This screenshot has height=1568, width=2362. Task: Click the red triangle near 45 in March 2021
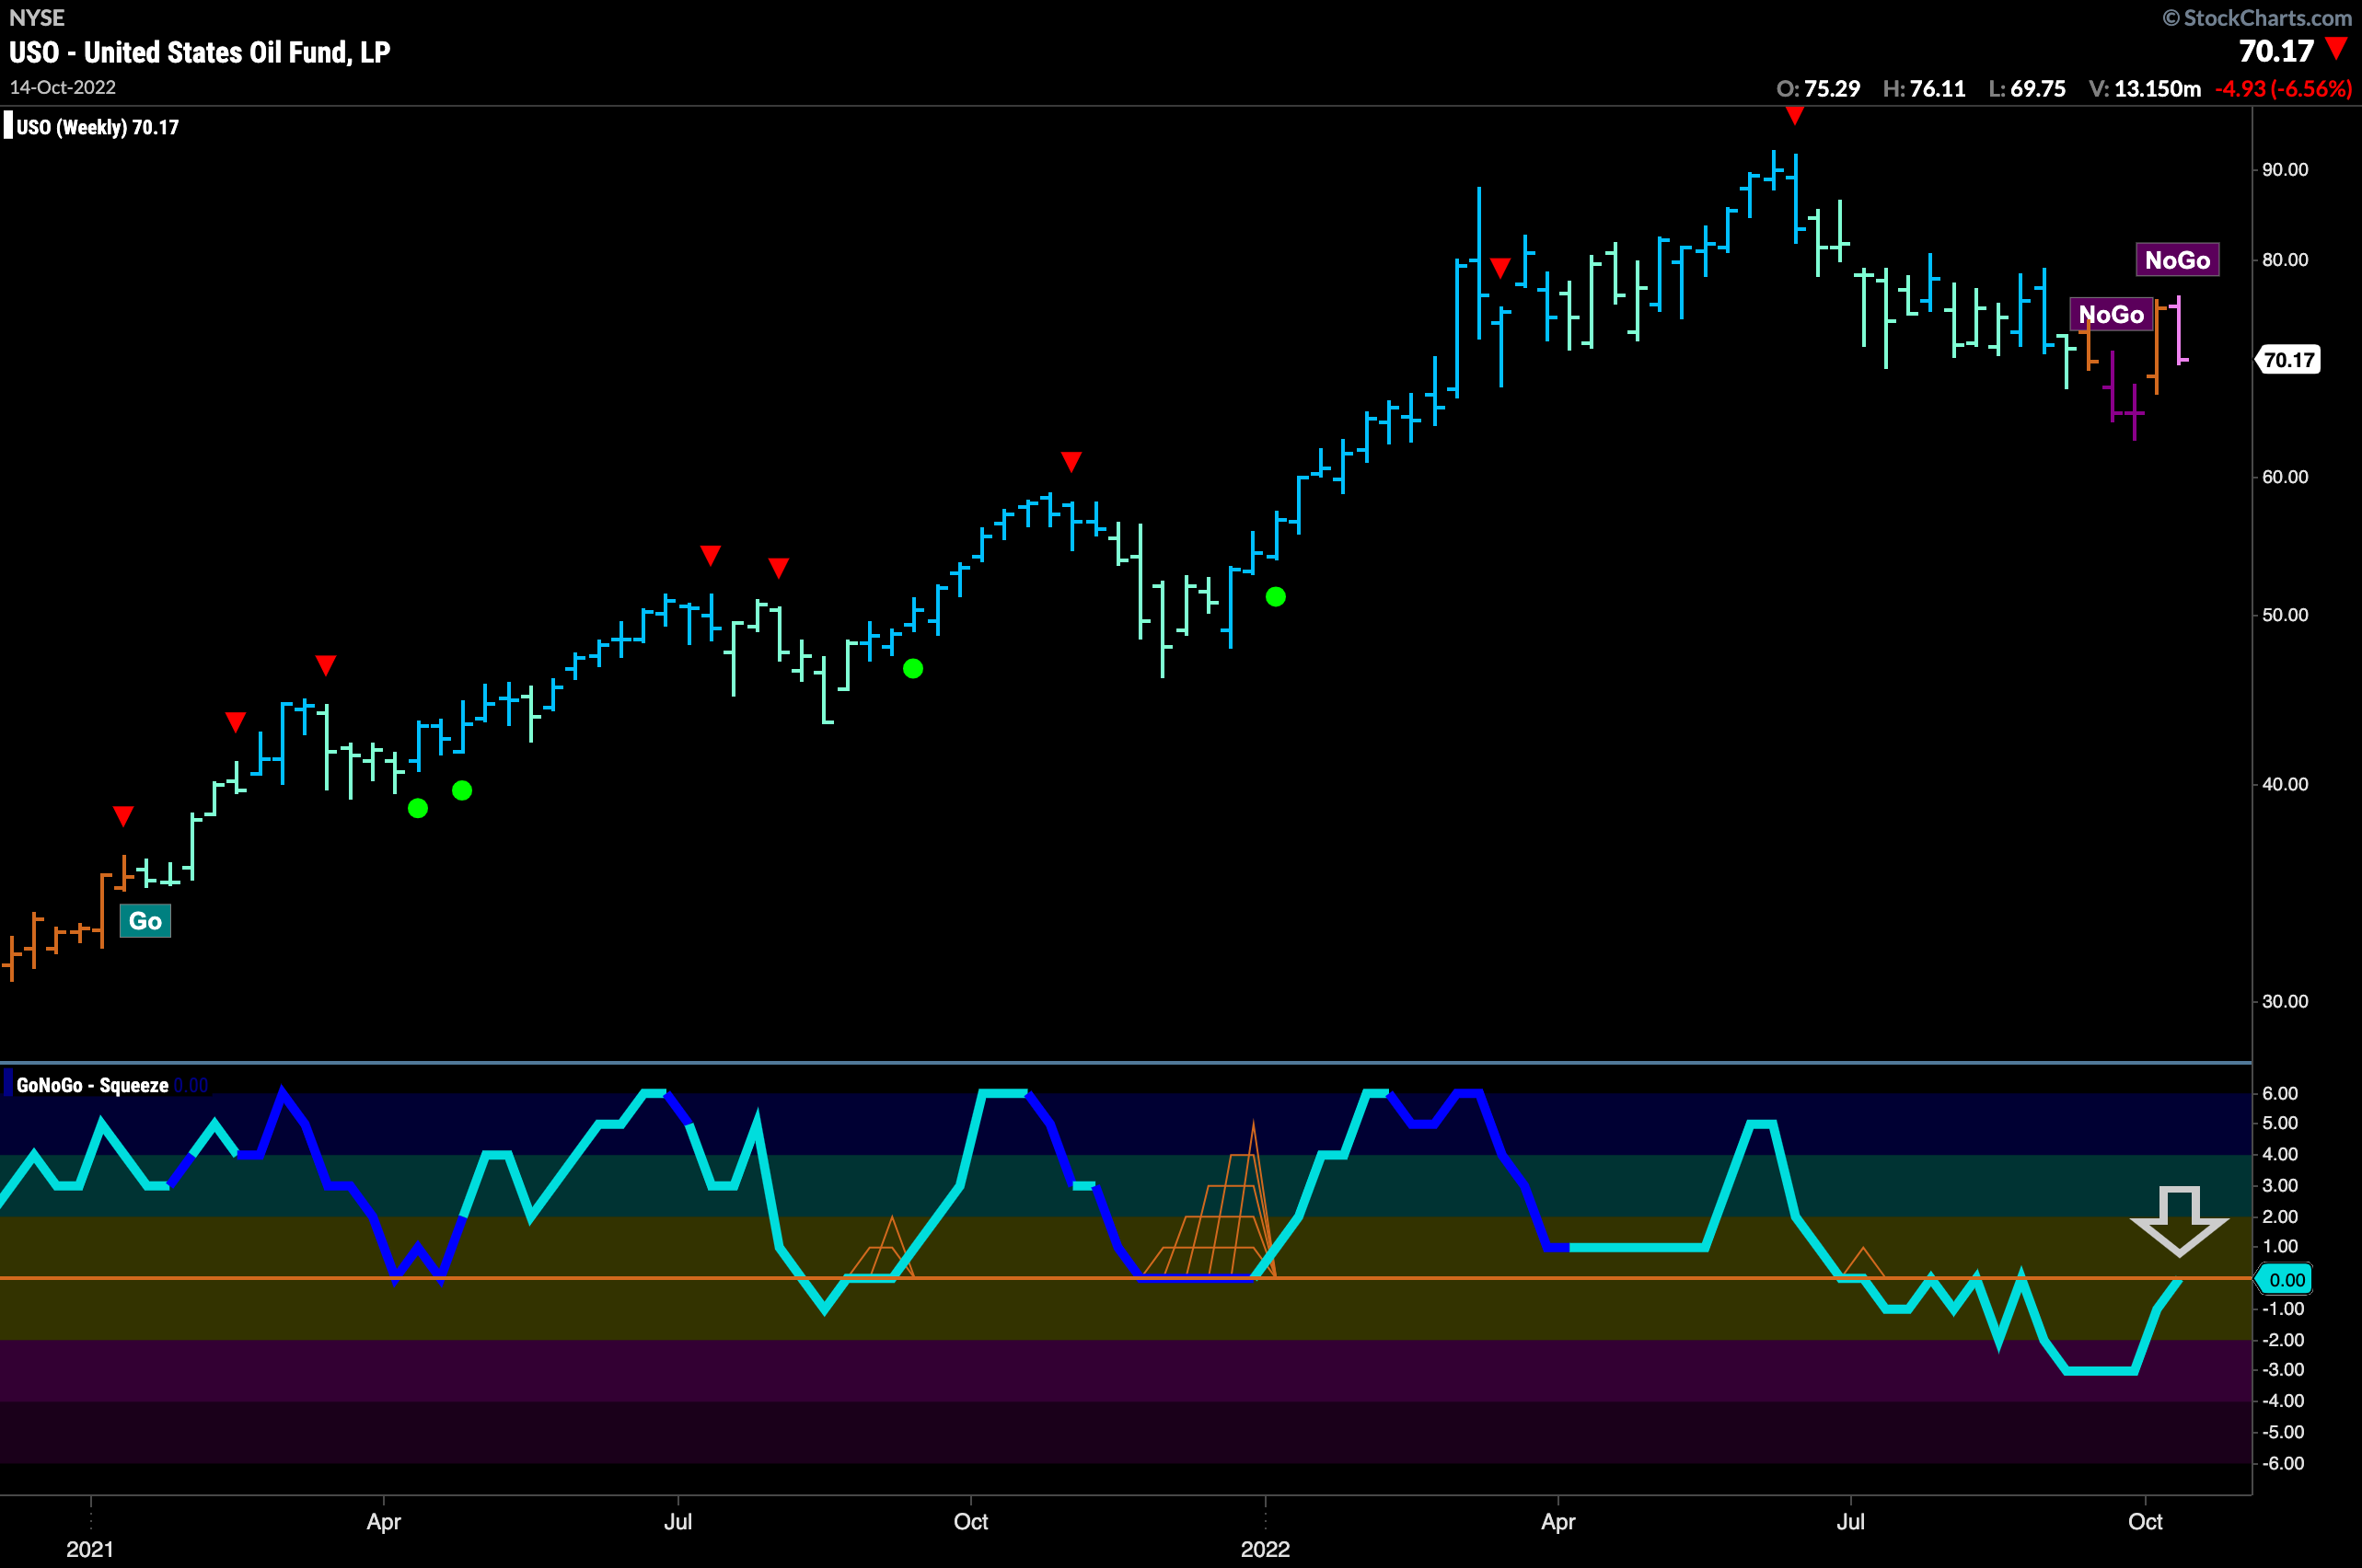click(x=326, y=666)
